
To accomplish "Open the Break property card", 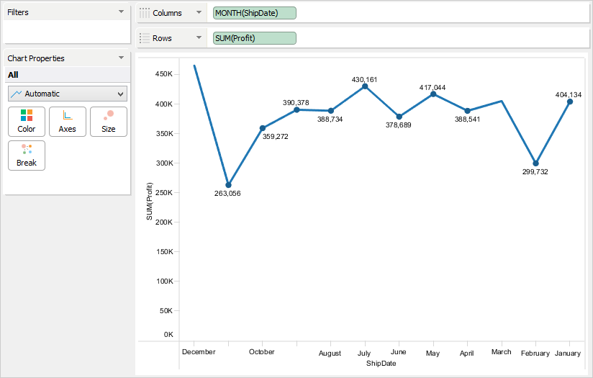I will coord(27,156).
